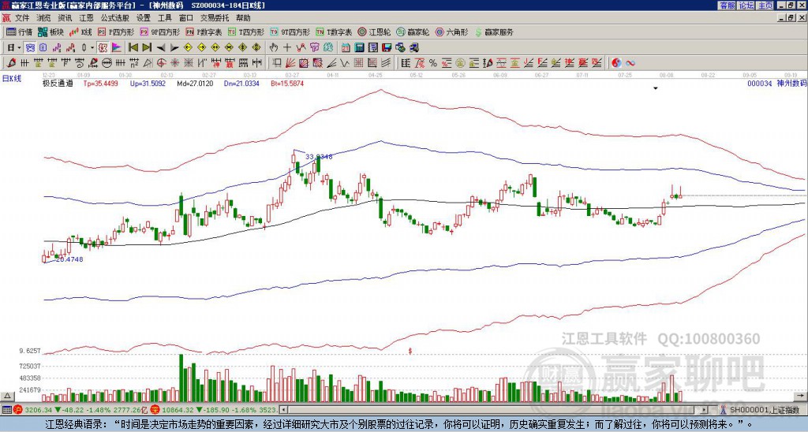The height and width of the screenshot is (432, 808).
Task: Open the 9T四方形 tool
Action: pyautogui.click(x=290, y=32)
